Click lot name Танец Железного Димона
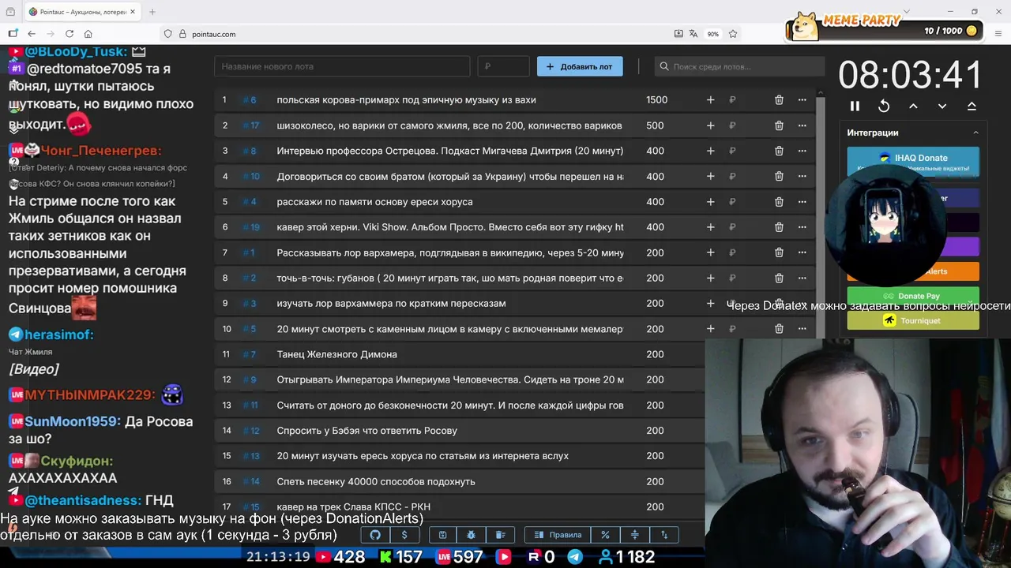The height and width of the screenshot is (568, 1011). point(337,354)
